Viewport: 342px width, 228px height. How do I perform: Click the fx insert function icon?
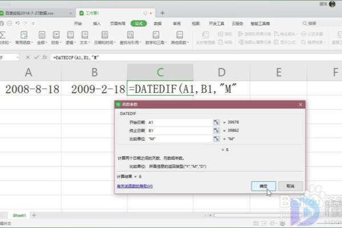pyautogui.click(x=44, y=58)
